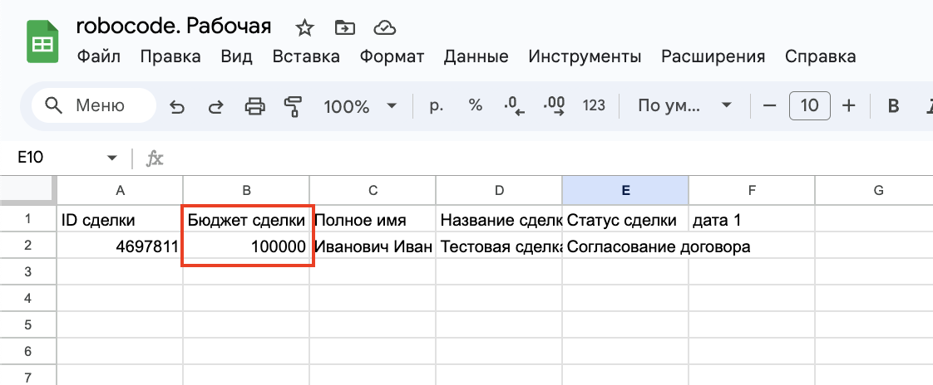Select row 2 header

pos(28,246)
